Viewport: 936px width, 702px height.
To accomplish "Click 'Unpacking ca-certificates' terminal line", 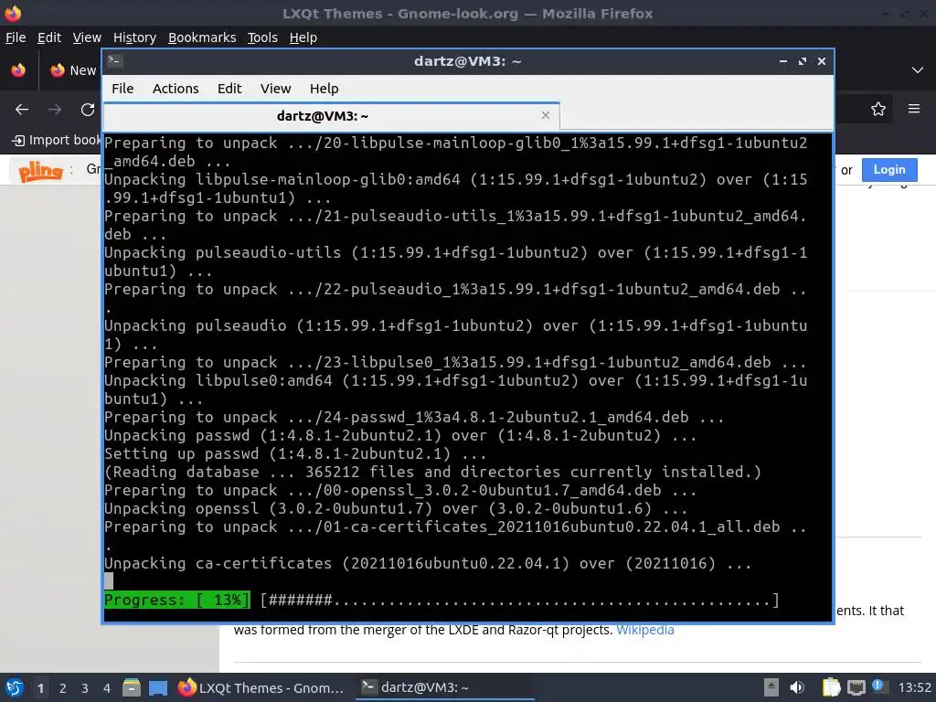I will (x=428, y=563).
